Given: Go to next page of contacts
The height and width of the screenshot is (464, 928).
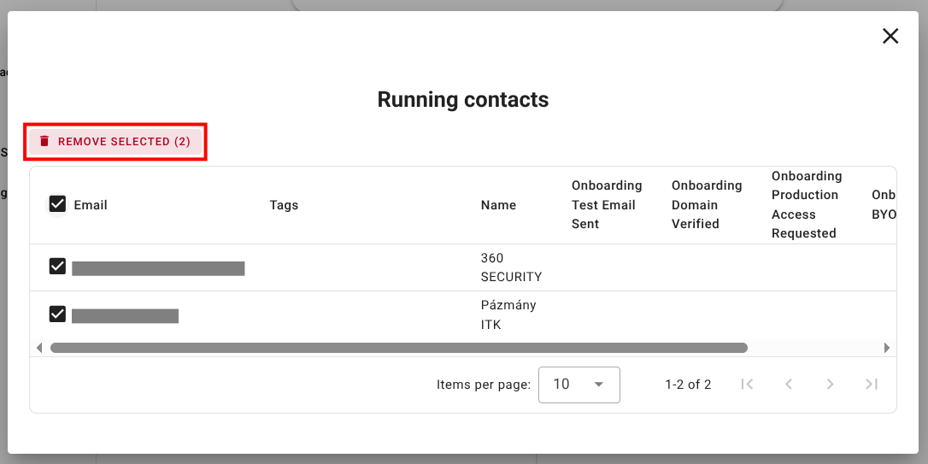Looking at the screenshot, I should point(830,384).
